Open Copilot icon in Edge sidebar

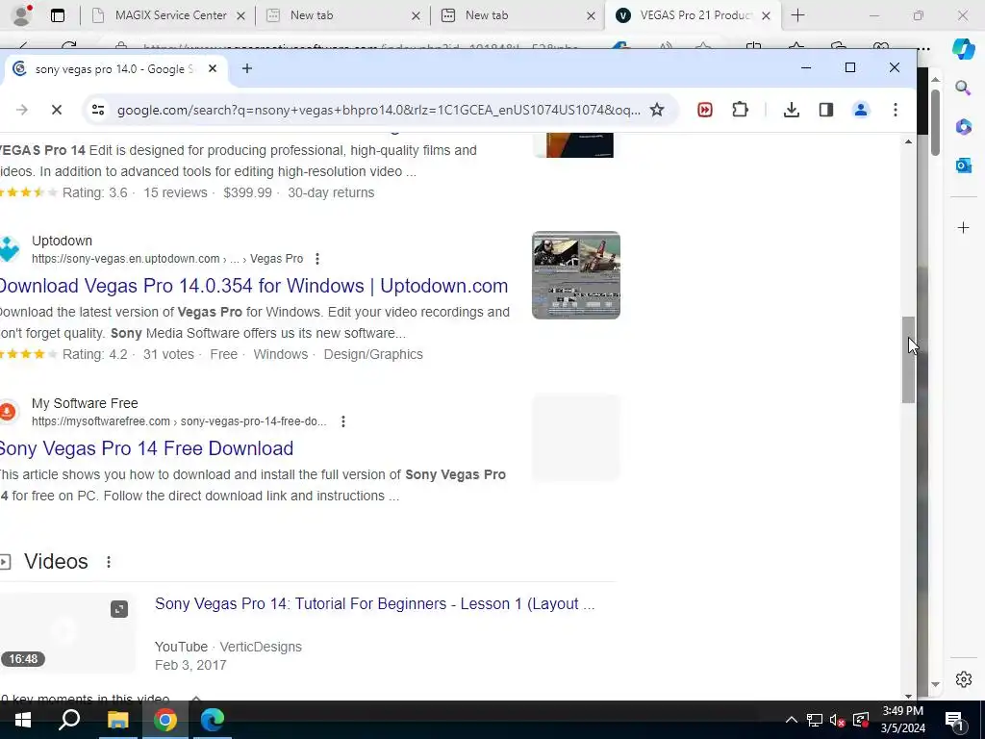point(963,48)
